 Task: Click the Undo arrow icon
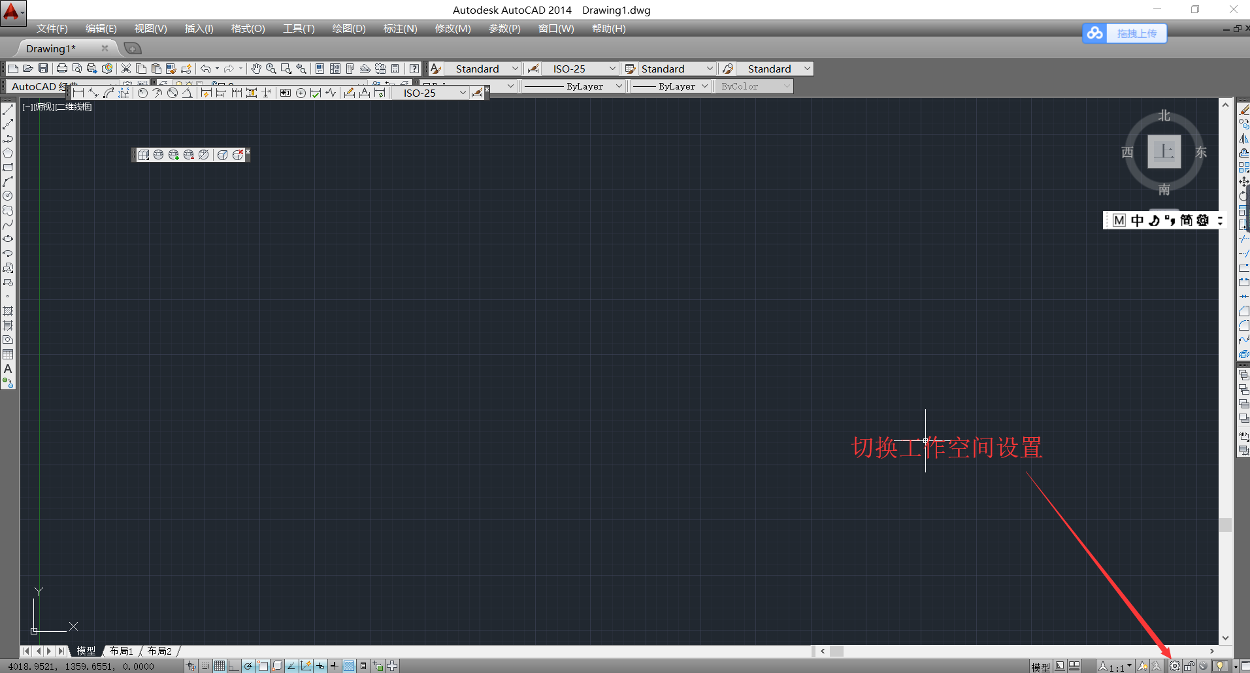pyautogui.click(x=206, y=69)
